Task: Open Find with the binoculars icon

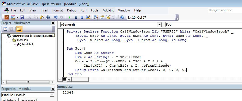Action: 48,17
